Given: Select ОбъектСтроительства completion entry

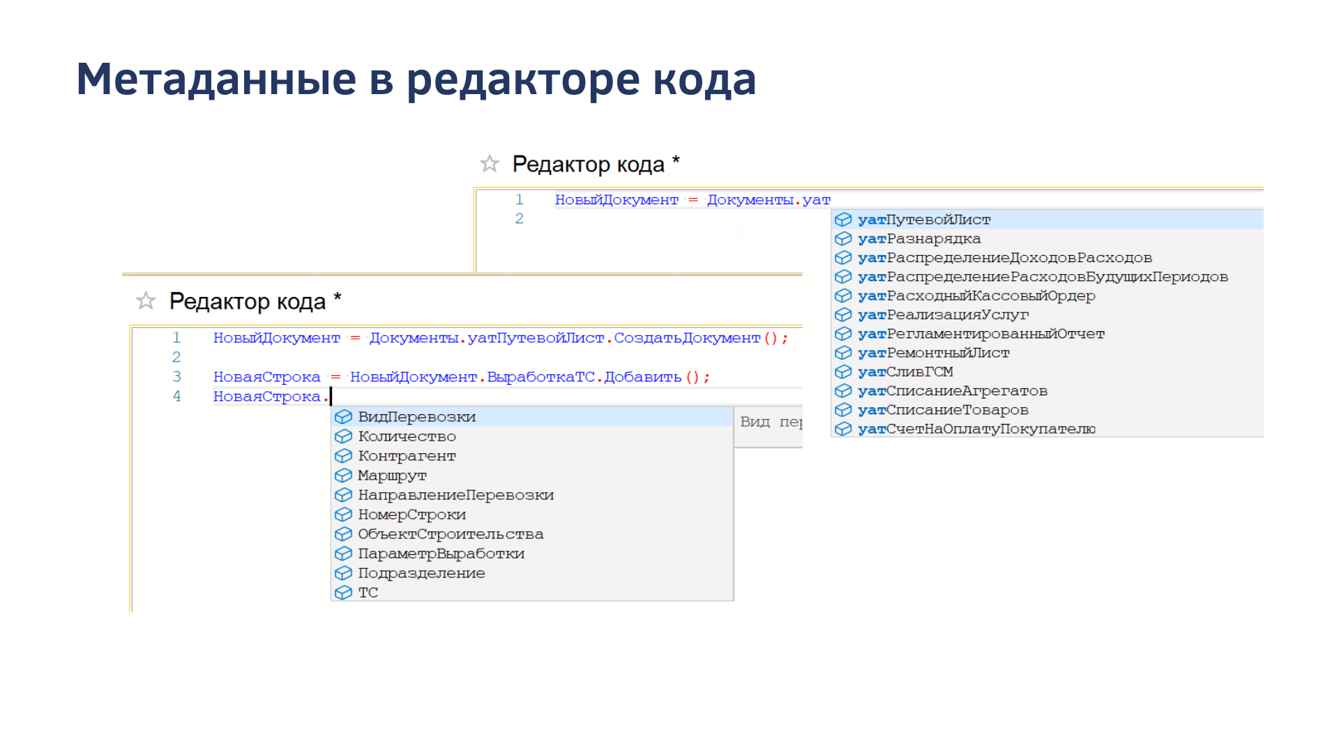Looking at the screenshot, I should (x=451, y=534).
